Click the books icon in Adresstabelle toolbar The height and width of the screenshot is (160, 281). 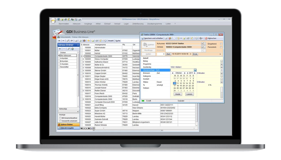(84, 41)
